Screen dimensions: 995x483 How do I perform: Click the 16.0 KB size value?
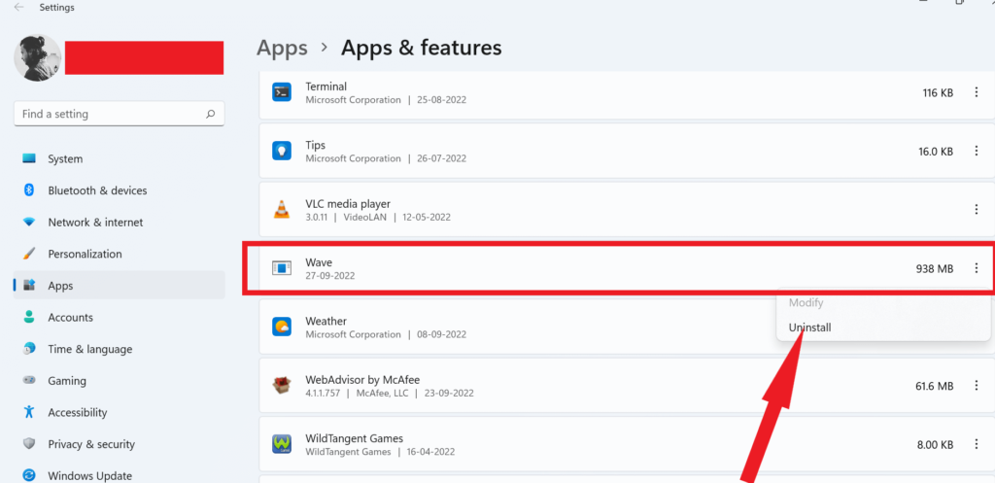[x=936, y=151]
